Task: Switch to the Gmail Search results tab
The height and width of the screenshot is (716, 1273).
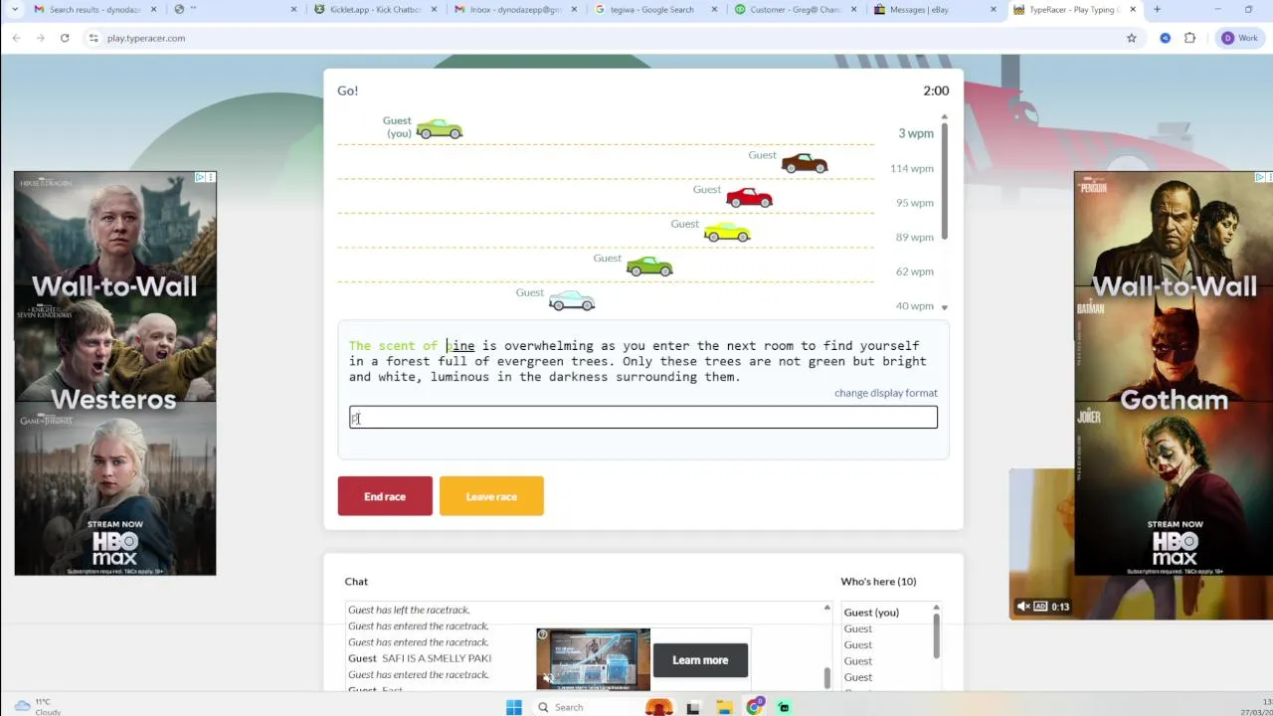Action: (94, 10)
